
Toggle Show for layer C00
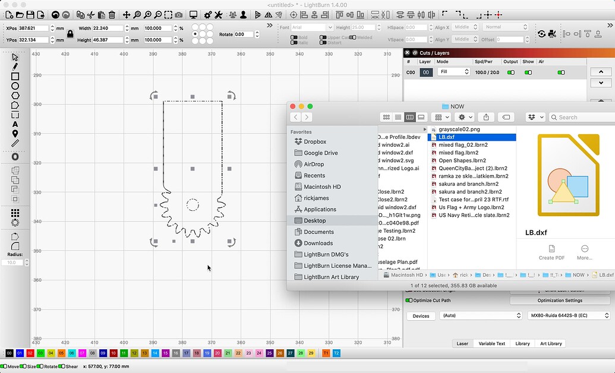(x=528, y=72)
